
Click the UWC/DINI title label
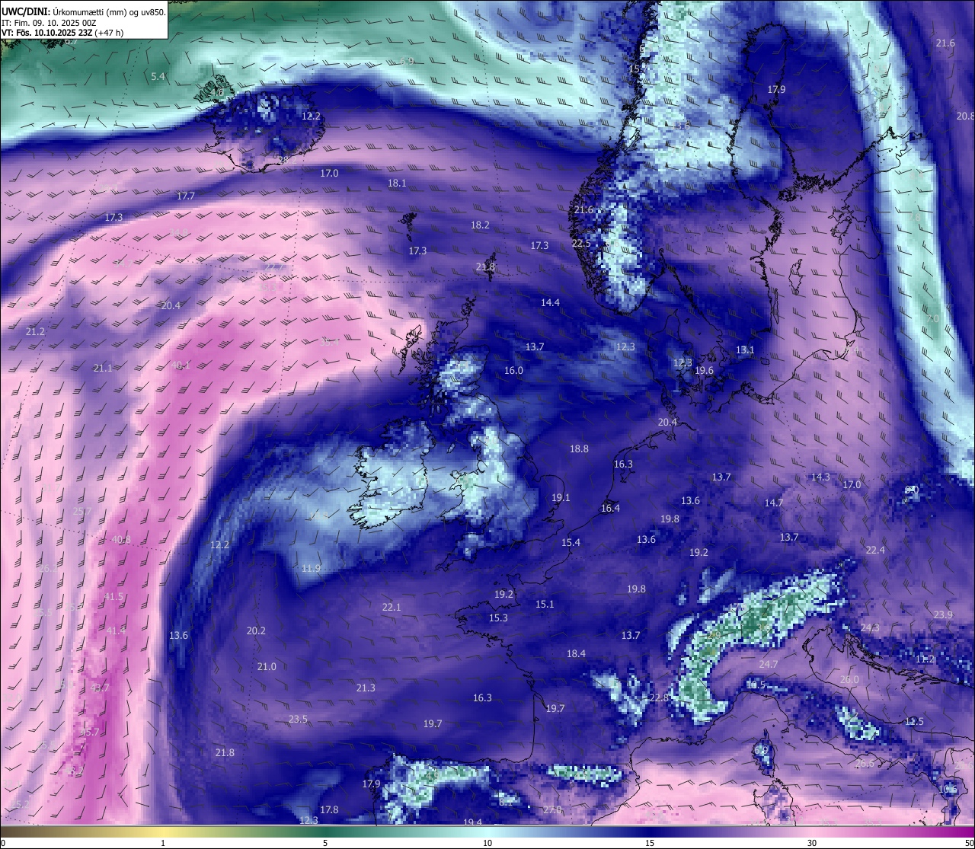coord(26,12)
